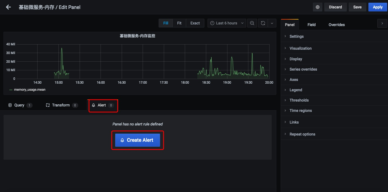Apply the panel changes
This screenshot has height=192, width=388.
pos(378,7)
